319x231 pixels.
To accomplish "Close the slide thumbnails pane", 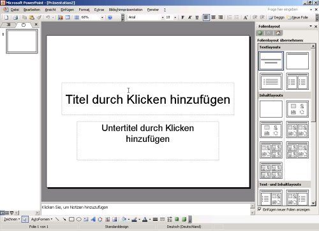I will pos(36,25).
